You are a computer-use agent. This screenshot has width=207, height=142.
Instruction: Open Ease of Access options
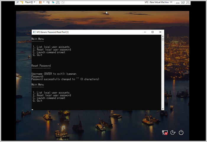tap(173, 133)
